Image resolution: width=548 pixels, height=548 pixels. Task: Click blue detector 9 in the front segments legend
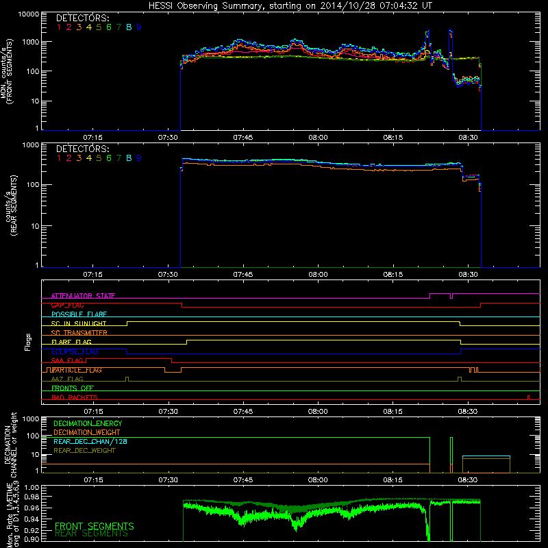[139, 27]
